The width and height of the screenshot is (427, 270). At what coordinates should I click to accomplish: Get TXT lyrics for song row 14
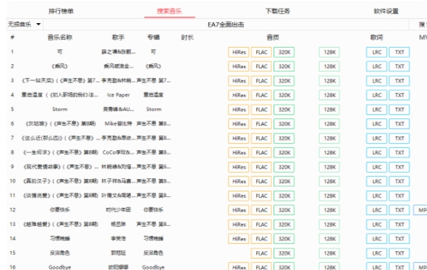399,239
